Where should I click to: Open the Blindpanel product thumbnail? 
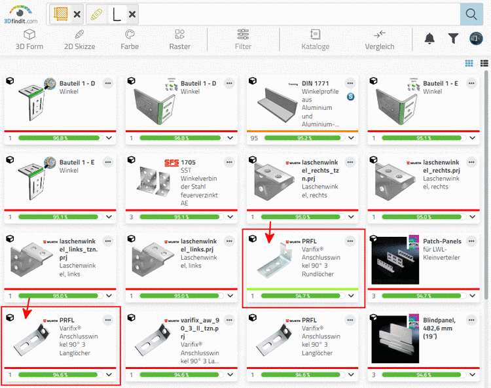click(x=395, y=339)
